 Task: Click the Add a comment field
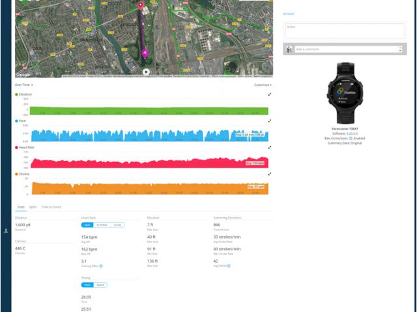(x=345, y=49)
